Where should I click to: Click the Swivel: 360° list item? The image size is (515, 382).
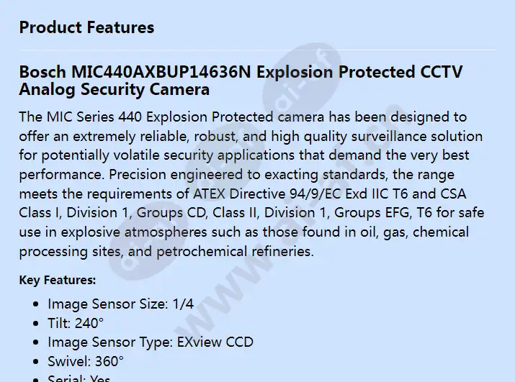point(86,361)
